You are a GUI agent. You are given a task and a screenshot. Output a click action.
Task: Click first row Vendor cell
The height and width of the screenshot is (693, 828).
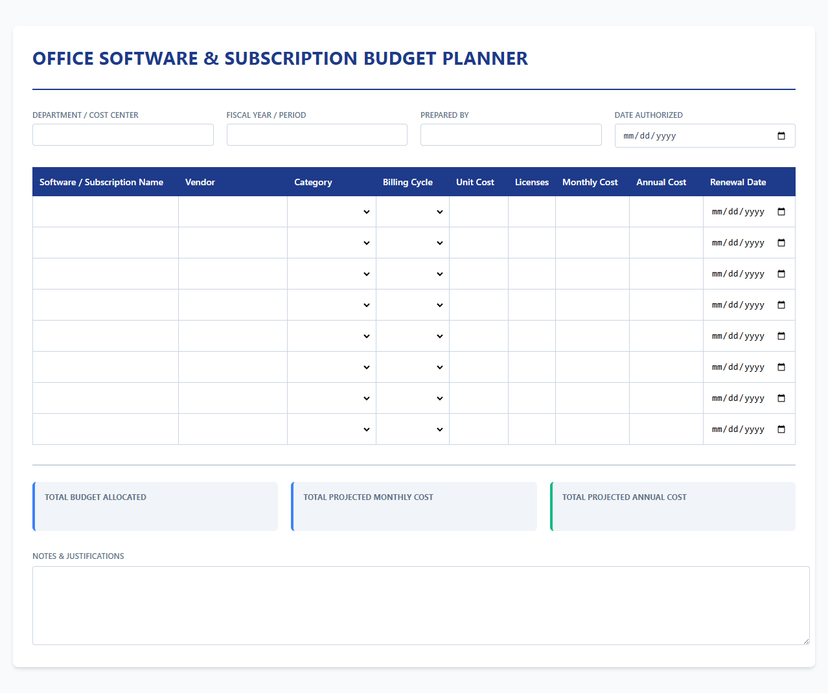[233, 212]
